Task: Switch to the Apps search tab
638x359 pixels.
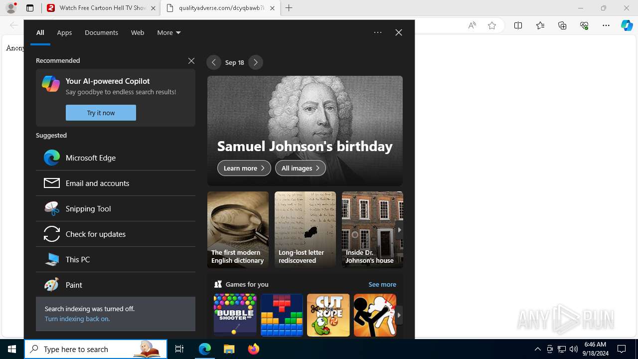Action: pyautogui.click(x=64, y=32)
